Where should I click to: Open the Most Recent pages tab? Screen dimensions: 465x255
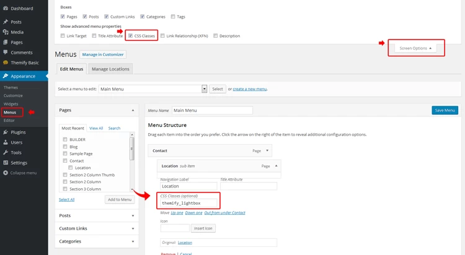[x=73, y=128]
